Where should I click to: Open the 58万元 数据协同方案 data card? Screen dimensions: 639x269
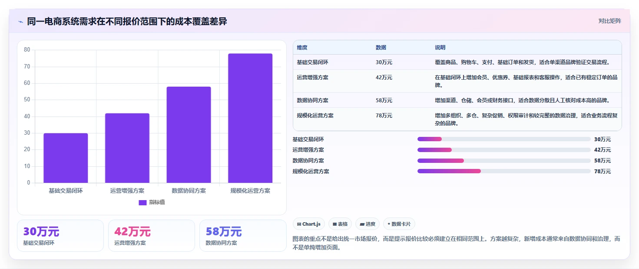pyautogui.click(x=243, y=236)
